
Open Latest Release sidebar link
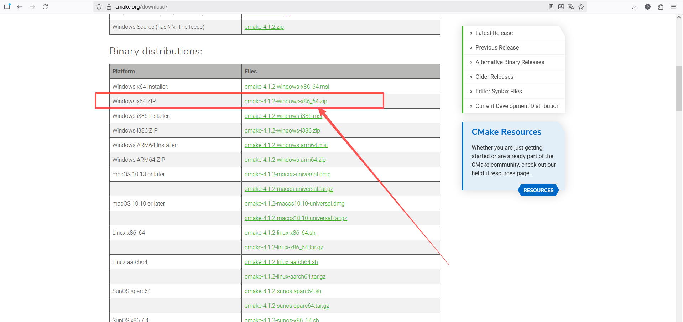494,33
